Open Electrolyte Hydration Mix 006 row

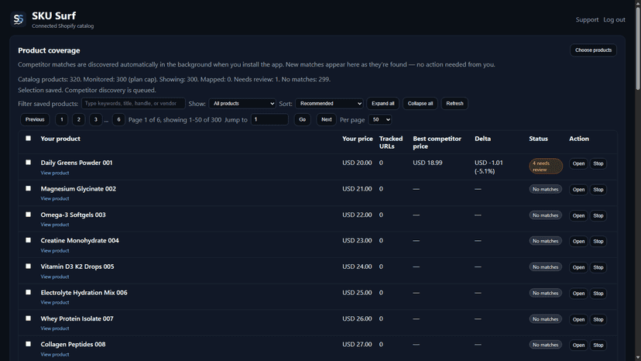point(578,294)
